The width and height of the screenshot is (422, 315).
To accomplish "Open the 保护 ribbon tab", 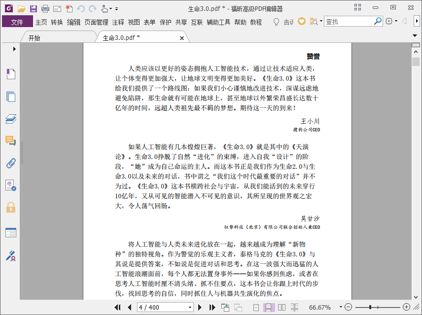I will (x=165, y=22).
